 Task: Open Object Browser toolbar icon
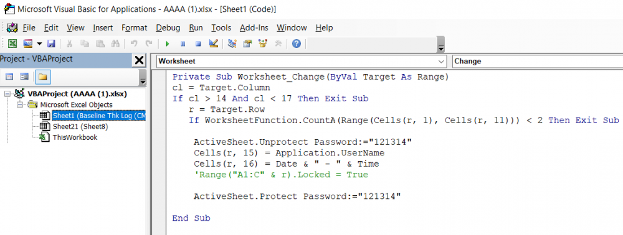pos(263,44)
